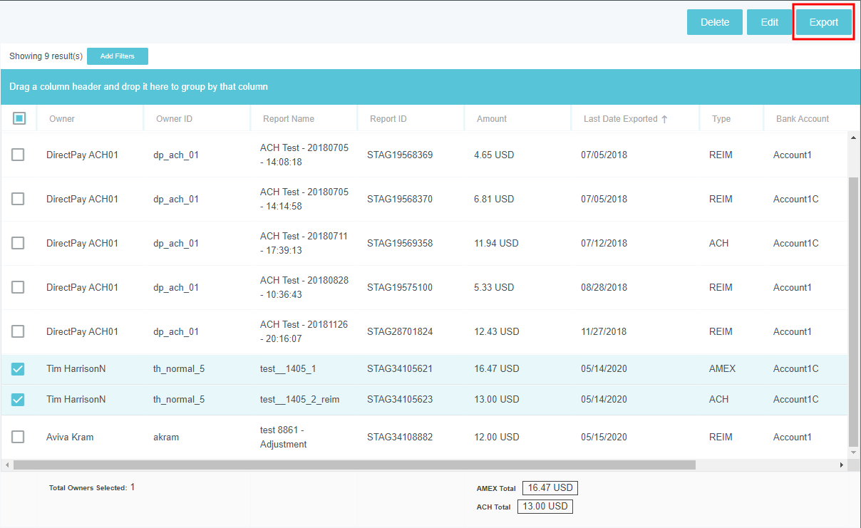Select the Aviva Kram row checkbox
This screenshot has height=528, width=861.
18,437
